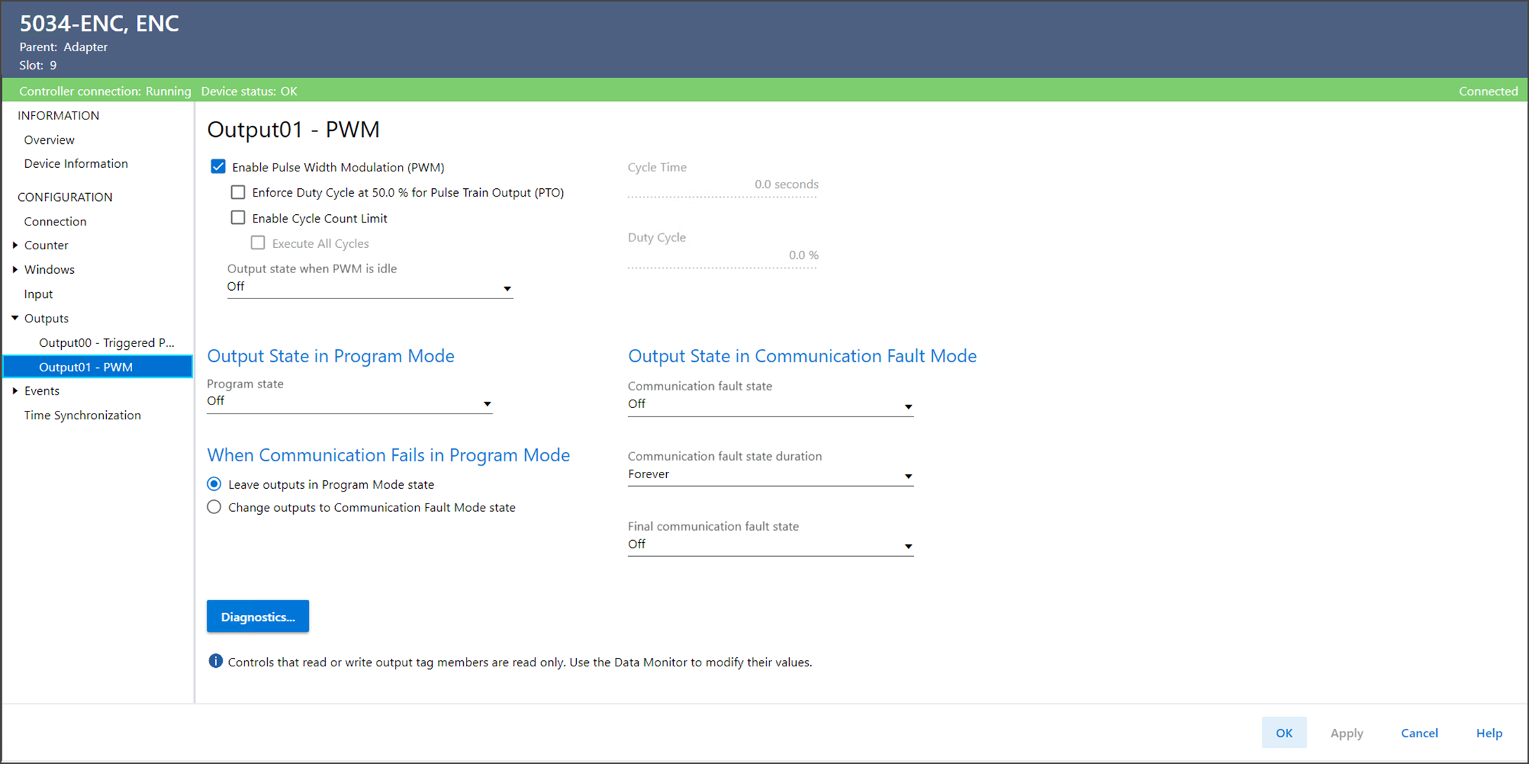Click the blue info icon near the read-only note

point(216,661)
